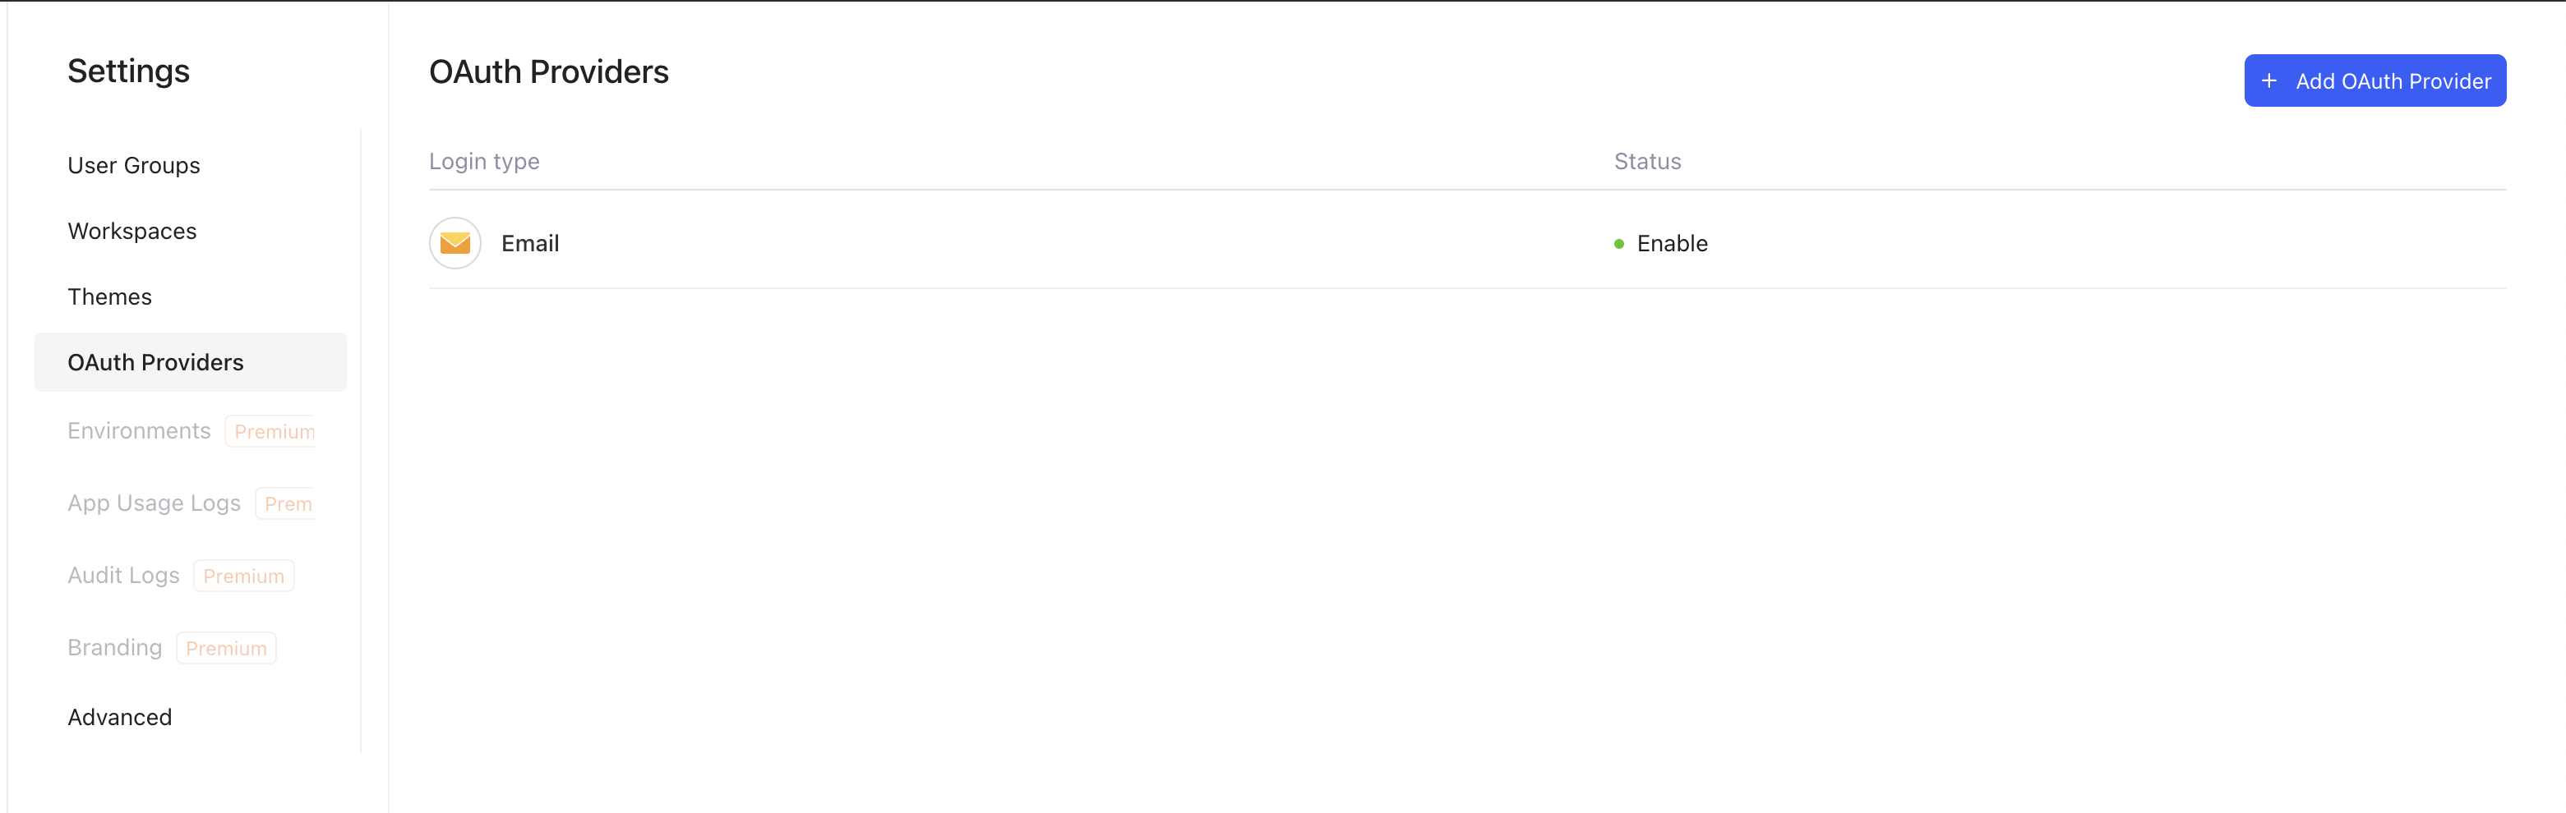Open App Usage Logs in the sidebar

pyautogui.click(x=155, y=503)
